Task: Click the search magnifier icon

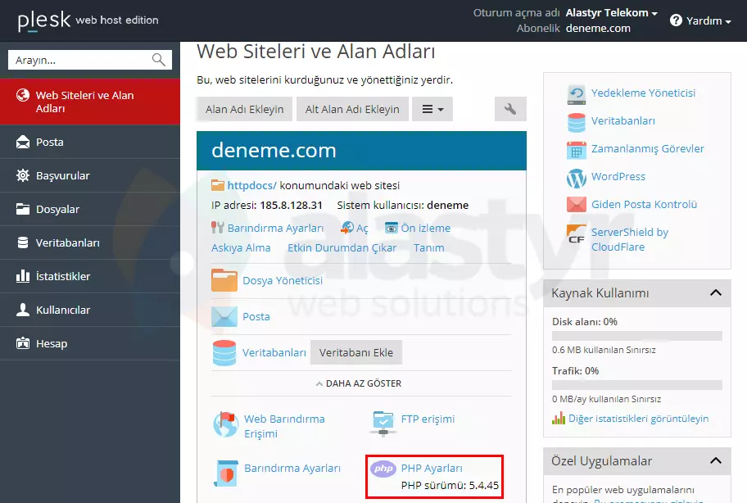Action: coord(159,60)
